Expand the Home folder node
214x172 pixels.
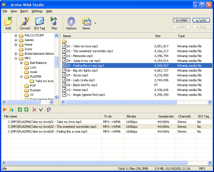tap(16, 44)
